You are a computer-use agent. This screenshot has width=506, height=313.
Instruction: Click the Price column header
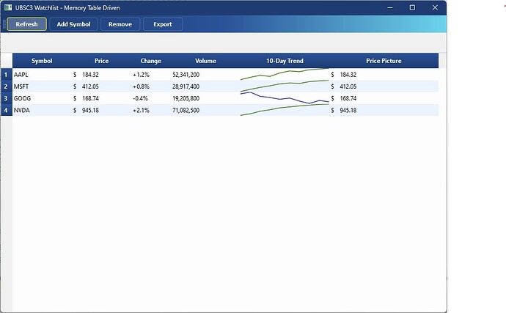point(101,61)
